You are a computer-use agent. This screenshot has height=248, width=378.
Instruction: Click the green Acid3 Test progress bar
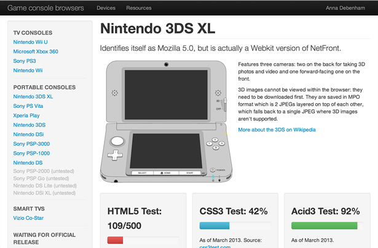pos(325,225)
